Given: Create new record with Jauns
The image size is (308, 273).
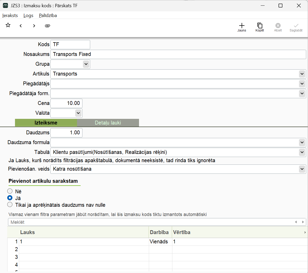Looking at the screenshot, I should (x=242, y=27).
